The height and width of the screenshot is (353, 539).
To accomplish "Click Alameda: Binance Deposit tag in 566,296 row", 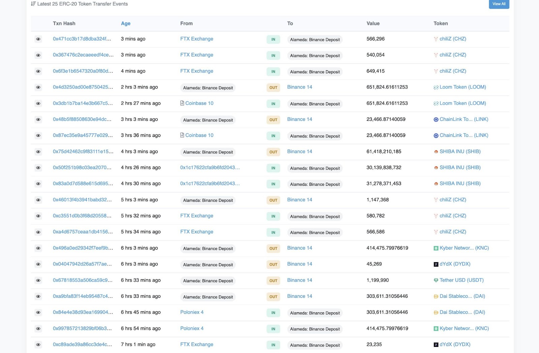I will coord(315,40).
